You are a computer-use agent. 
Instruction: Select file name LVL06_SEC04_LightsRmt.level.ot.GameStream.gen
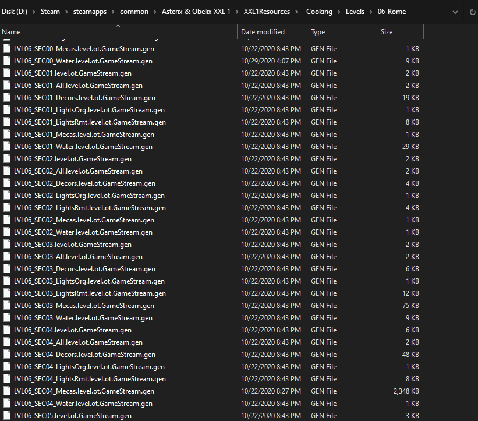(90, 379)
